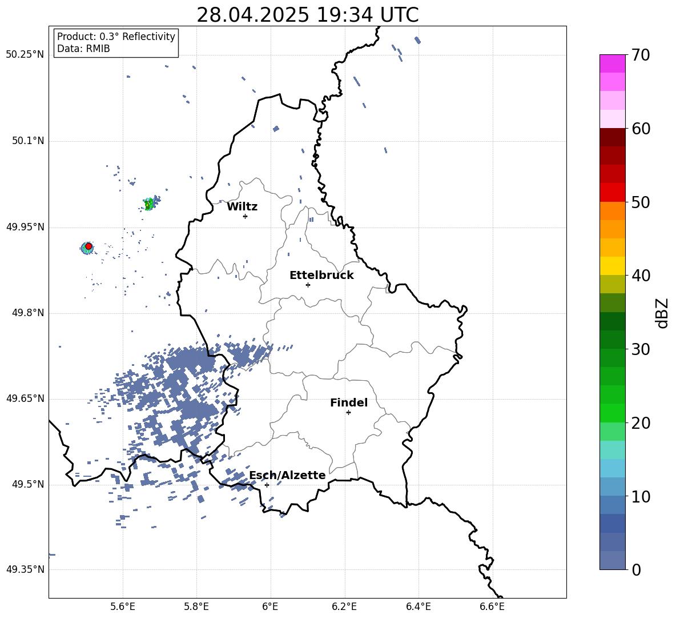676x618 pixels.
Task: Click the title '28.04.2025 19:34 UTC'
Action: point(307,15)
